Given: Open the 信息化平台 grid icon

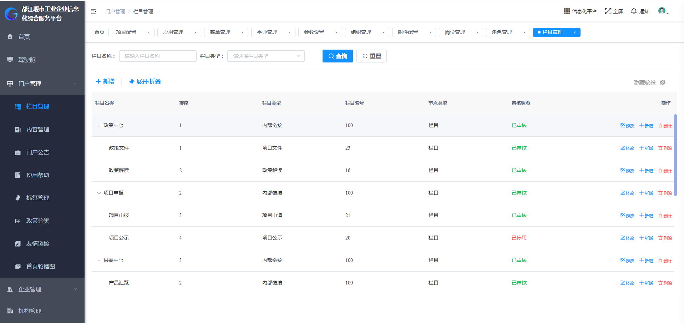Looking at the screenshot, I should [x=567, y=11].
